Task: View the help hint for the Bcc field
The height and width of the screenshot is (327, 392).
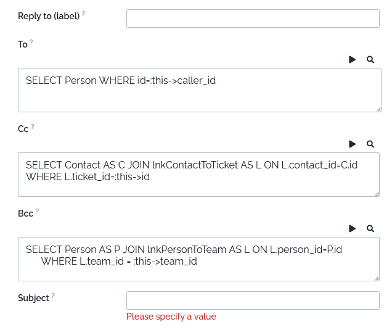Action: pyautogui.click(x=37, y=212)
